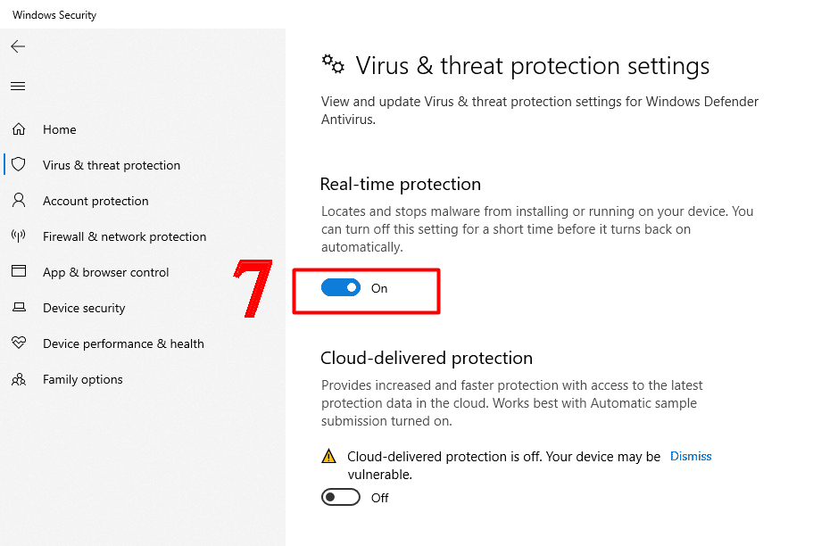Click the Account protection person icon
Screen dimensions: 813x546
(19, 201)
